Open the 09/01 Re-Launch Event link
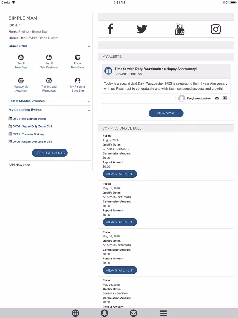This screenshot has height=318, width=238. [29, 119]
